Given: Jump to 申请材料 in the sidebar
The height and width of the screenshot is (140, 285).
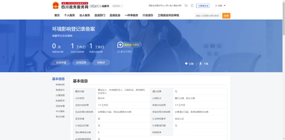Looking at the screenshot, I should pyautogui.click(x=60, y=85).
